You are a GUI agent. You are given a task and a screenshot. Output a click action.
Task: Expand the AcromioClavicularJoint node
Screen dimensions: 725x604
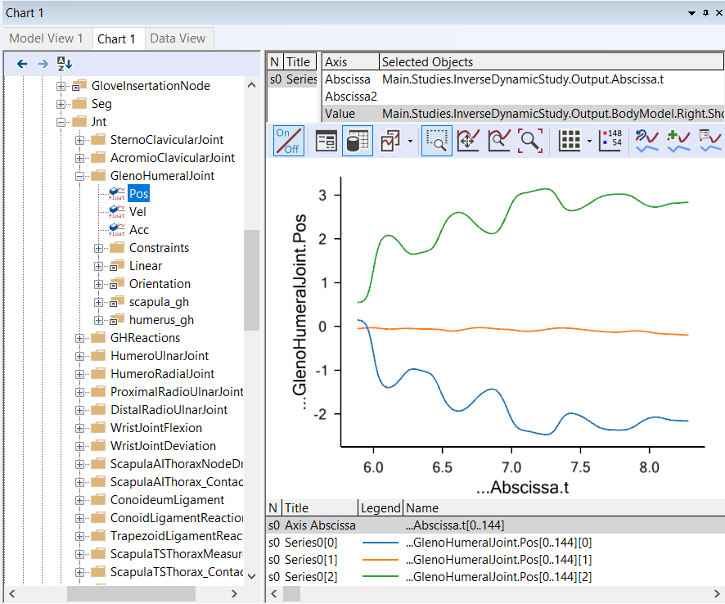(x=79, y=158)
